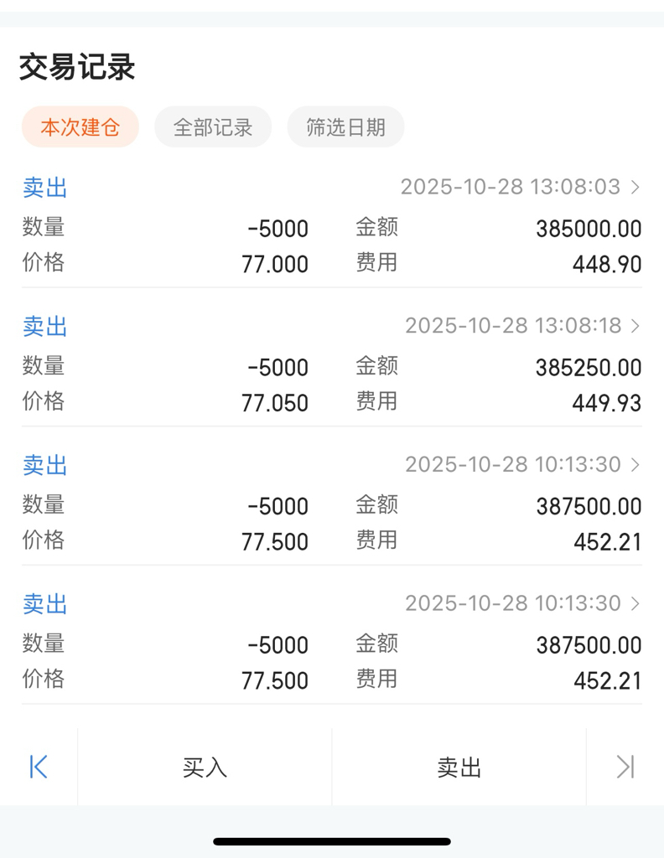This screenshot has width=664, height=858.
Task: Click the 448.90 fee value
Action: point(606,265)
